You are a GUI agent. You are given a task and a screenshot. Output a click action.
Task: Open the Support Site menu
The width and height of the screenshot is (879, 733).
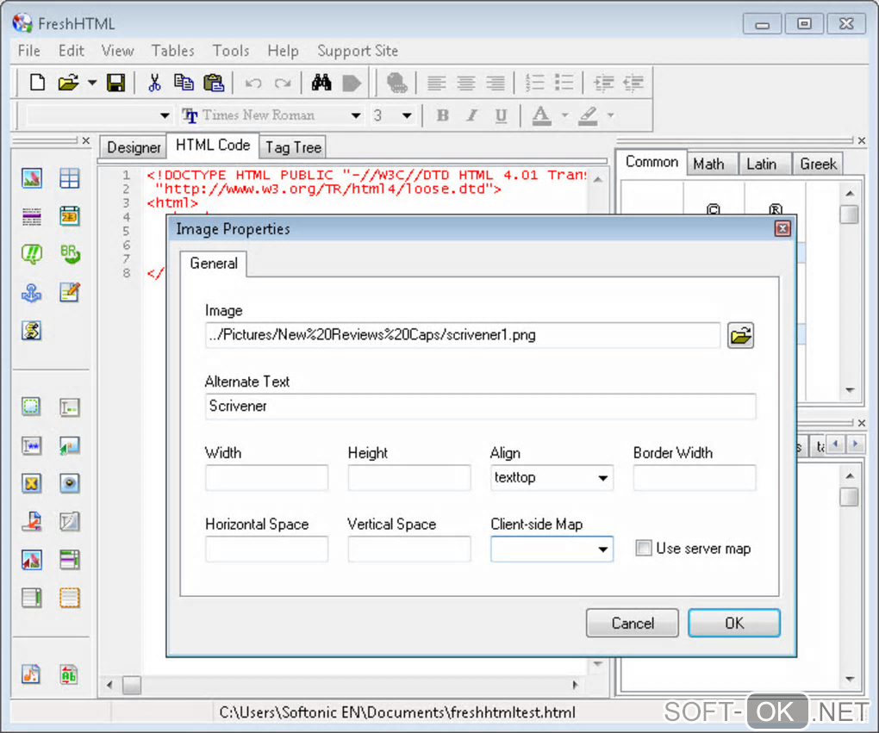pyautogui.click(x=358, y=51)
